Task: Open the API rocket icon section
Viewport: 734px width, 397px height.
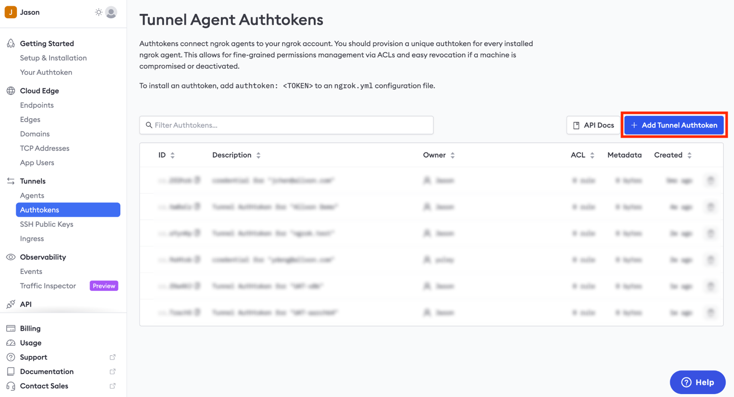Action: tap(10, 304)
